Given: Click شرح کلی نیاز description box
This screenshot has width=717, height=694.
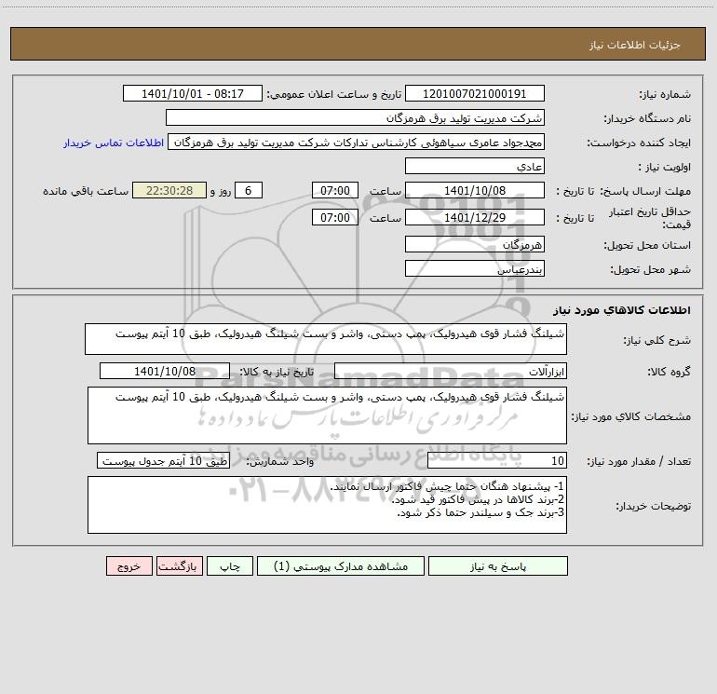Looking at the screenshot, I should point(326,339).
